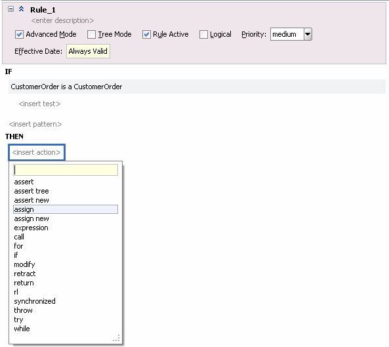The height and width of the screenshot is (347, 389).
Task: Focus the action search text field
Action: click(66, 170)
